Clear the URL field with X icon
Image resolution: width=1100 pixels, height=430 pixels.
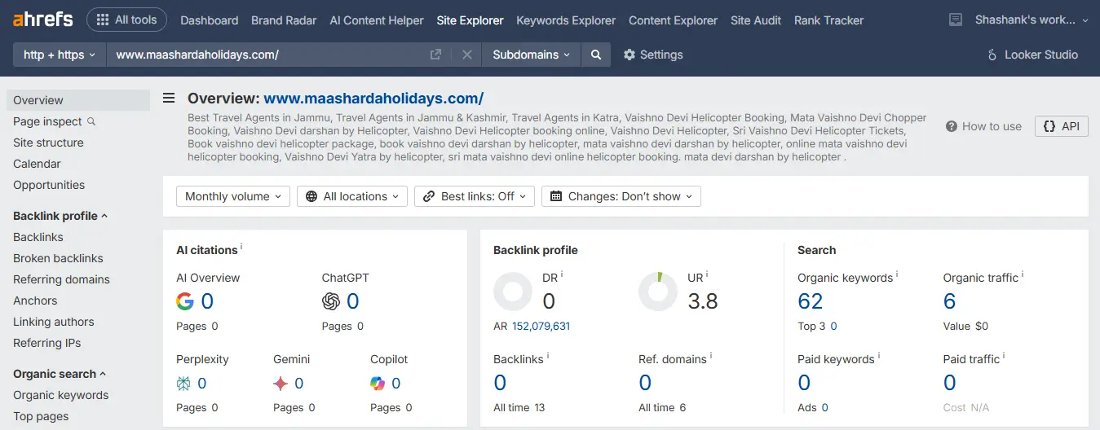[x=467, y=55]
